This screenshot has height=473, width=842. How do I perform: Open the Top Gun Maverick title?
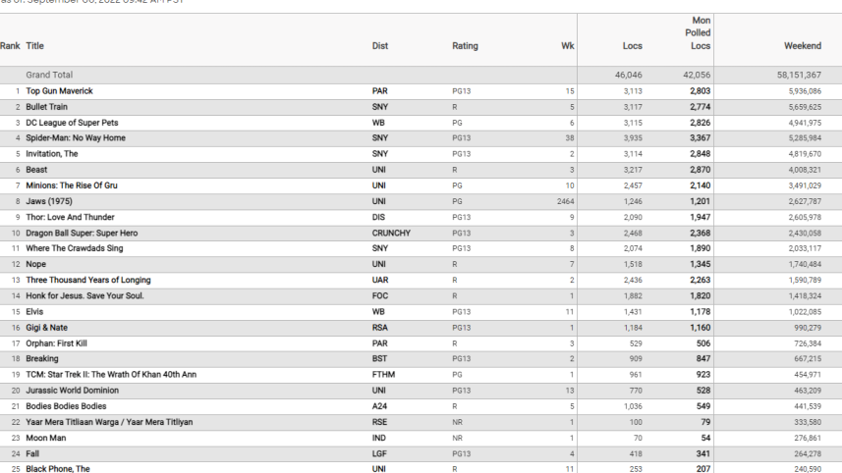(x=59, y=91)
